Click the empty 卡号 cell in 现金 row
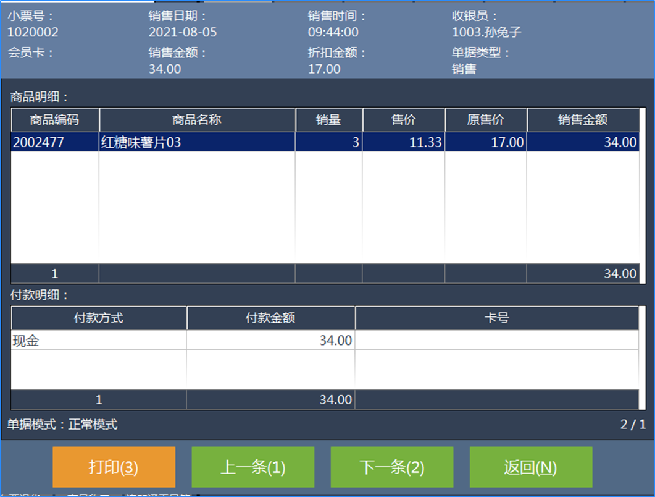 (x=496, y=340)
